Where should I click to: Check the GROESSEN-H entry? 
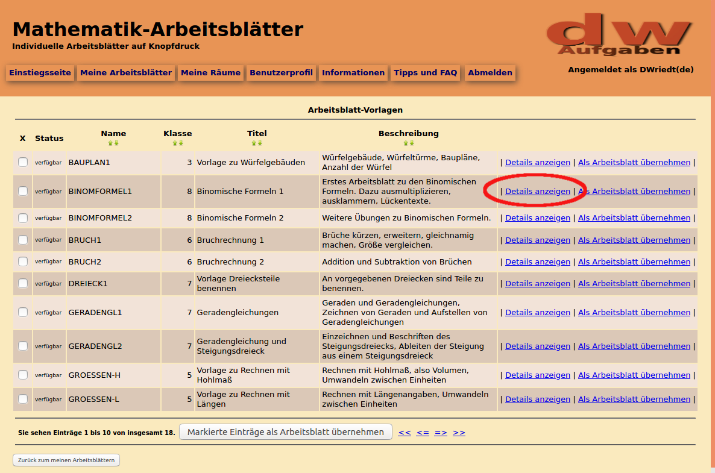(x=23, y=375)
